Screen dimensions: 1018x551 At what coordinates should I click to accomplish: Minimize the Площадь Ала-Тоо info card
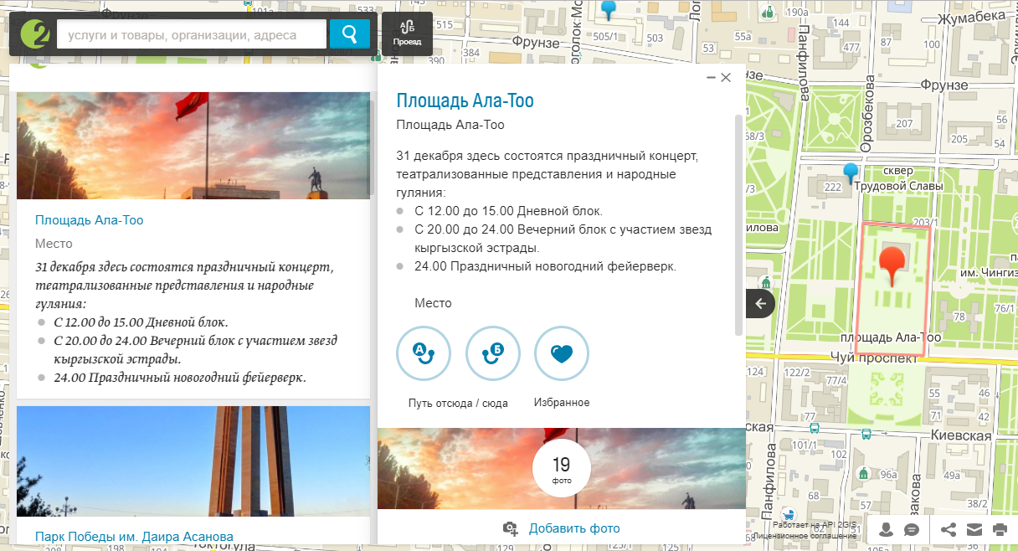711,77
